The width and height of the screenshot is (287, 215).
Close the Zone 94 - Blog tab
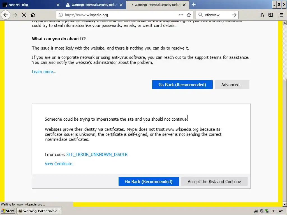pos(58,5)
